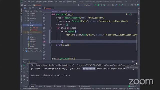Select .gitignore file in project tree
Image resolution: width=160 pixels, height=90 pixels.
(x=32, y=37)
